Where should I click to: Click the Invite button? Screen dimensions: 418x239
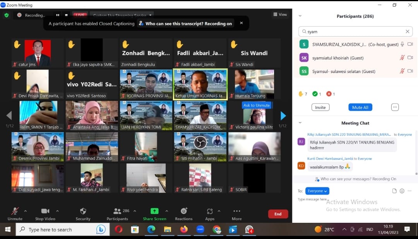320,107
